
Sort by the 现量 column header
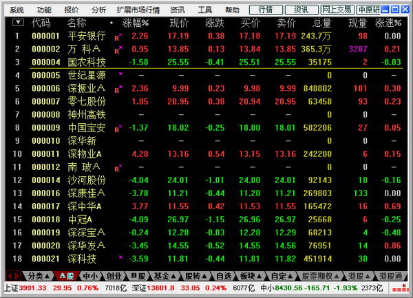point(358,23)
